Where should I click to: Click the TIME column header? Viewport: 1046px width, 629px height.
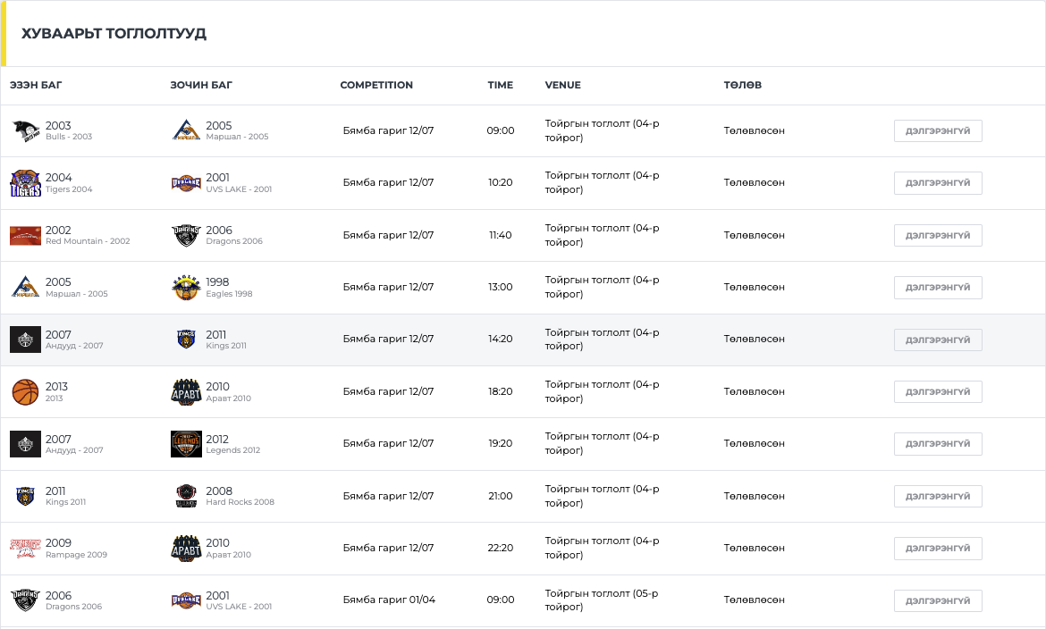[500, 86]
